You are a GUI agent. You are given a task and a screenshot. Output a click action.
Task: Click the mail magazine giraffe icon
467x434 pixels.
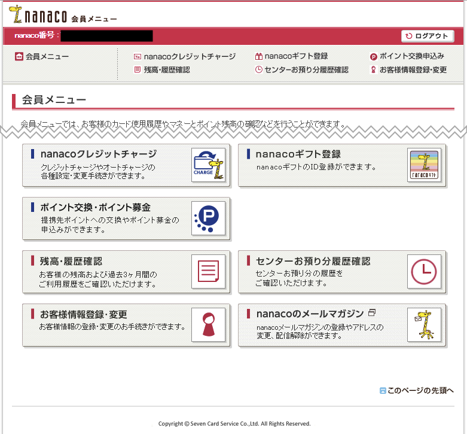click(x=424, y=325)
